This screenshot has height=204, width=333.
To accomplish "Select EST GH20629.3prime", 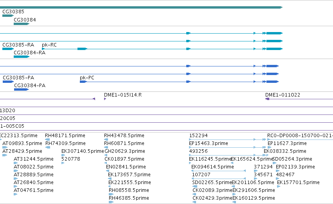I will 125,151.
